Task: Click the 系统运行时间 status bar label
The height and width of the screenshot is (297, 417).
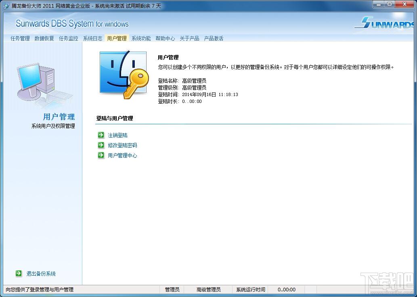Action: click(x=251, y=290)
